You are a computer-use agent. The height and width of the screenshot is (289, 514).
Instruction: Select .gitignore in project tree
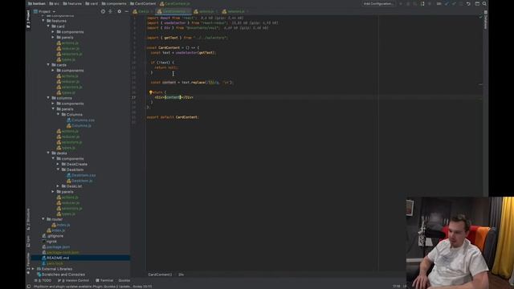[x=53, y=236]
